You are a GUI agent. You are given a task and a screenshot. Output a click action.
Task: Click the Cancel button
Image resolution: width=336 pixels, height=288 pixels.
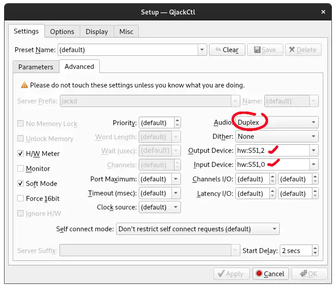click(x=271, y=273)
